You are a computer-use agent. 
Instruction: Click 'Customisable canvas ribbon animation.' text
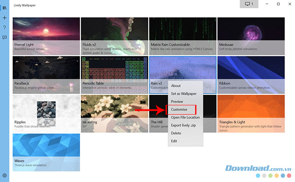click(244, 88)
